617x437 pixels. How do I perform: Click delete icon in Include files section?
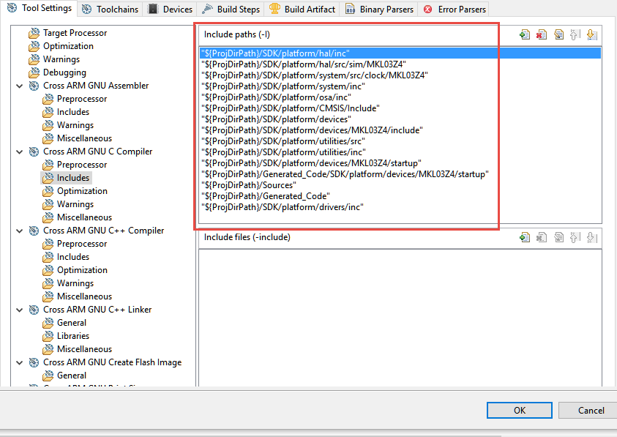[x=542, y=237]
